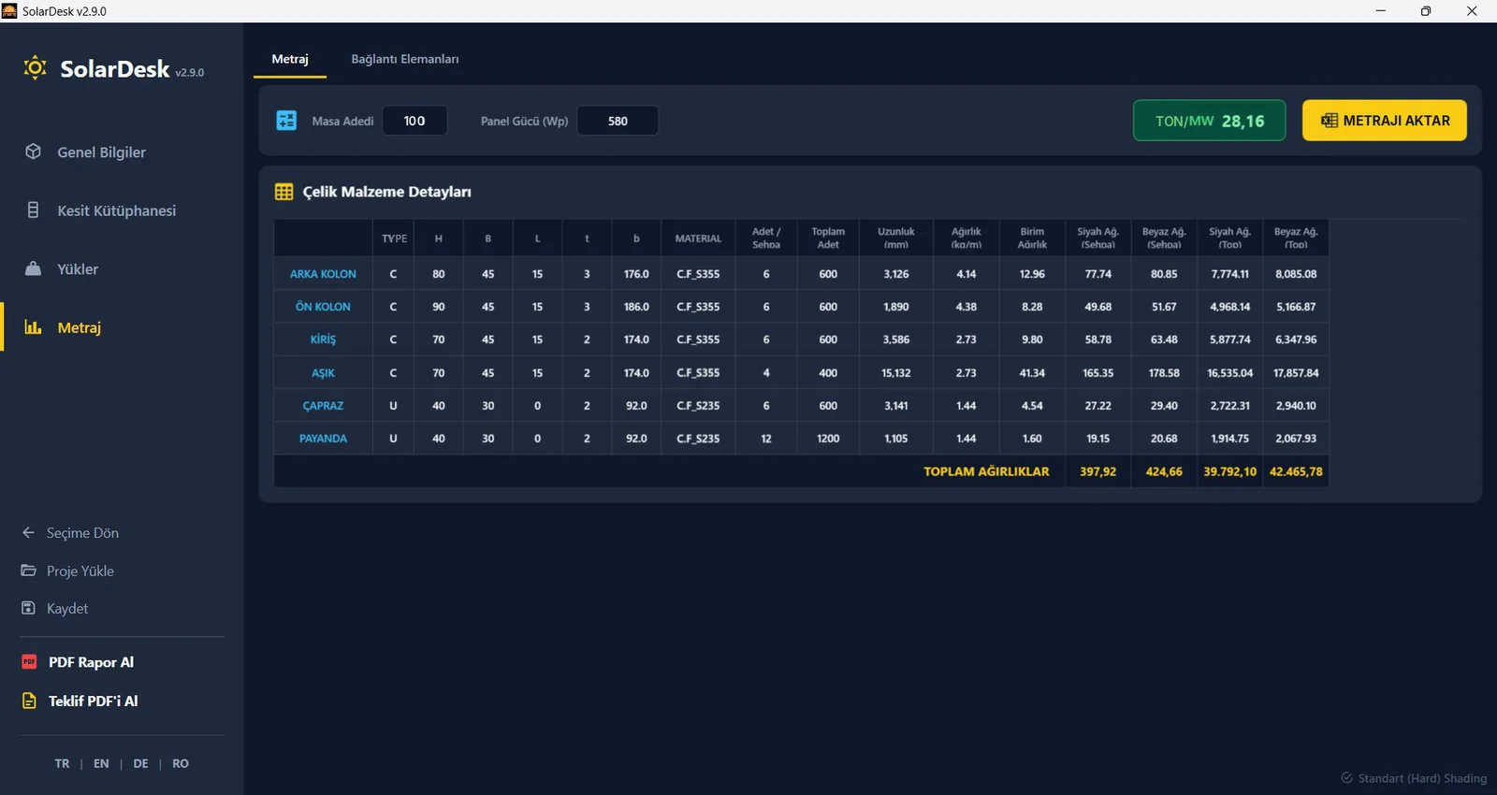Select the Metraj tab at top

[290, 59]
